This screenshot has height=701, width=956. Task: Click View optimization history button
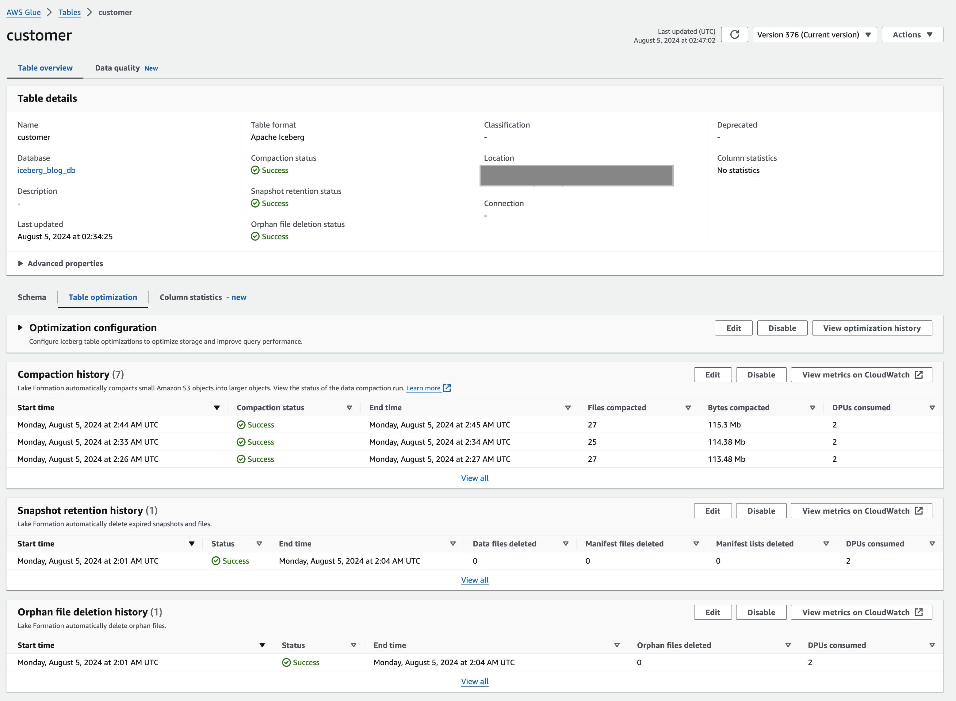tap(872, 328)
